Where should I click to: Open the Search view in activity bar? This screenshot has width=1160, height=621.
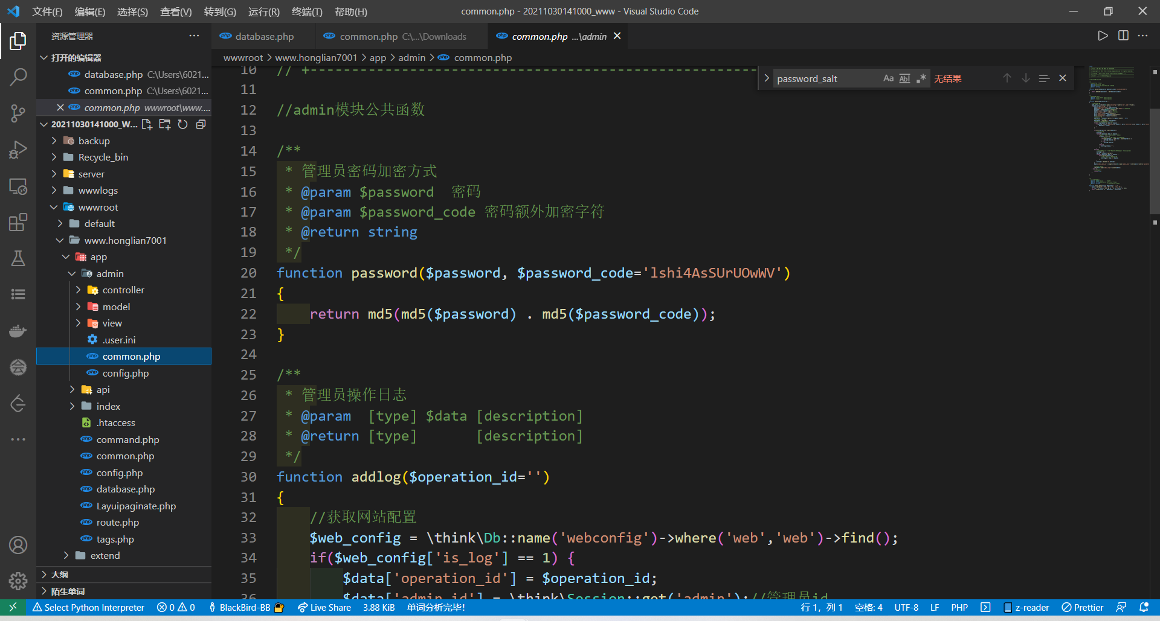pyautogui.click(x=18, y=77)
